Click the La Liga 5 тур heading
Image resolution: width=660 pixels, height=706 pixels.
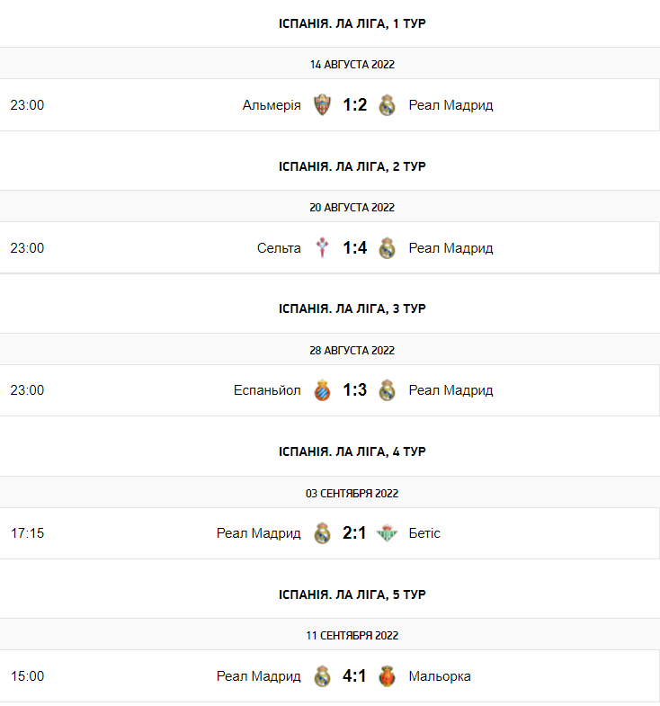352,594
